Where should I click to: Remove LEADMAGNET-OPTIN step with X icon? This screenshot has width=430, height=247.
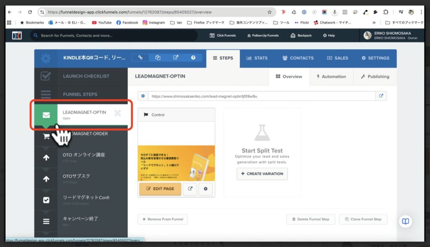[118, 113]
